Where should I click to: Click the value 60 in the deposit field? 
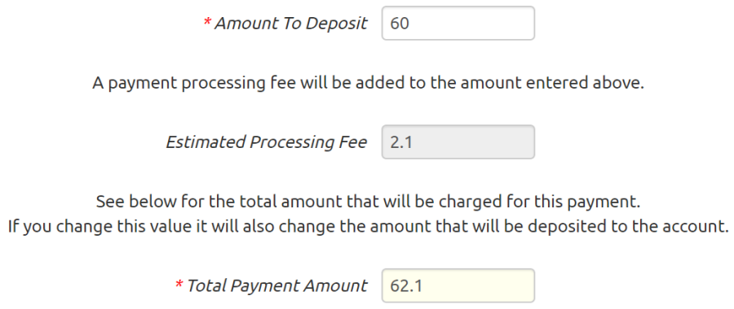click(x=400, y=24)
